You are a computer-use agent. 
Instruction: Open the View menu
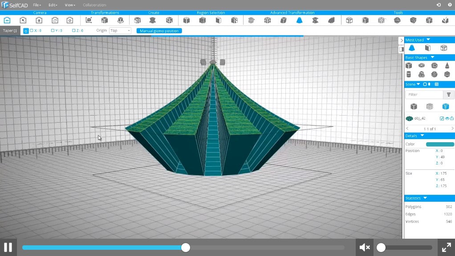click(x=69, y=5)
